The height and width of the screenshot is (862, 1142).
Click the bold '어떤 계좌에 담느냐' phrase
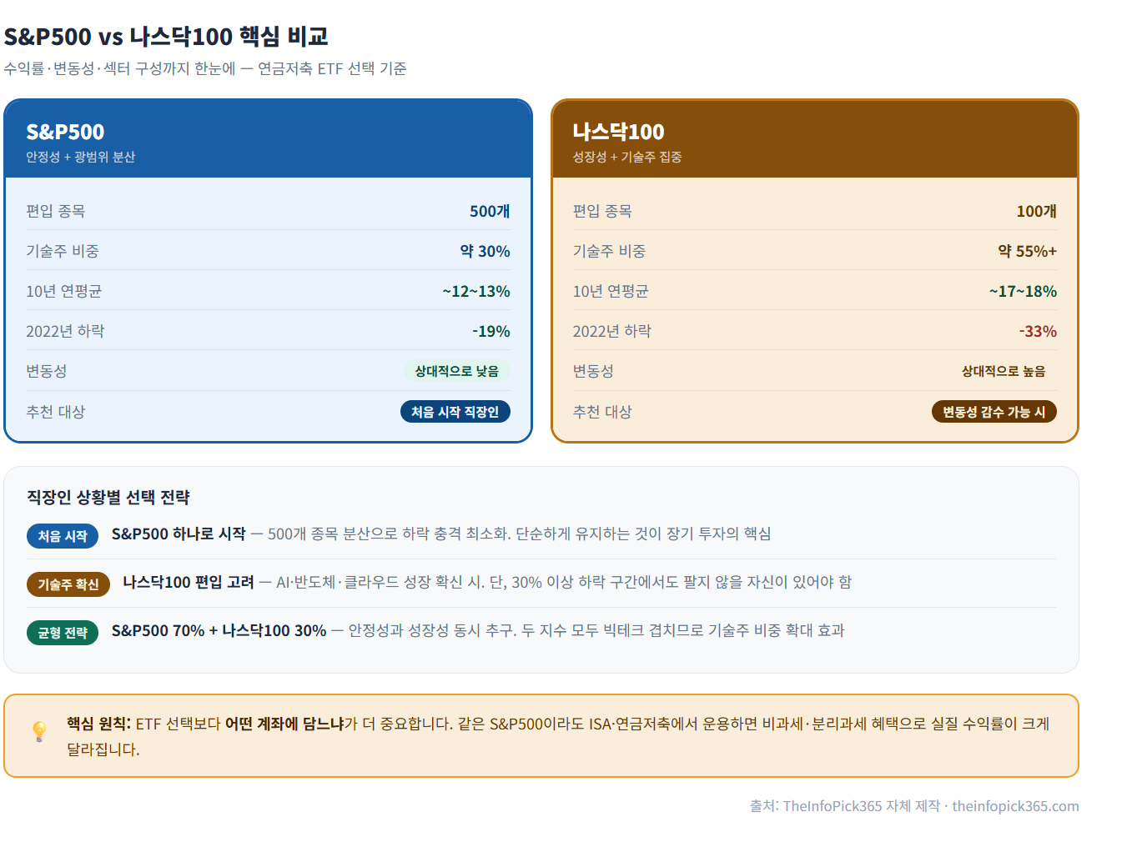click(284, 724)
